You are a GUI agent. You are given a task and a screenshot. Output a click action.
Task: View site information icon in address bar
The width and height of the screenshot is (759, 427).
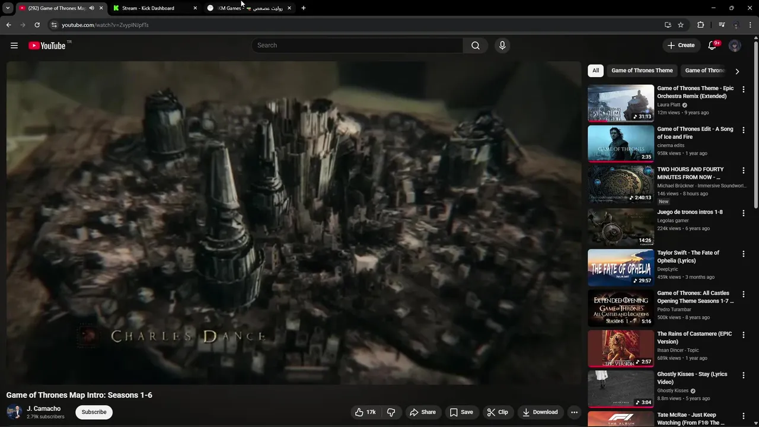pyautogui.click(x=54, y=25)
